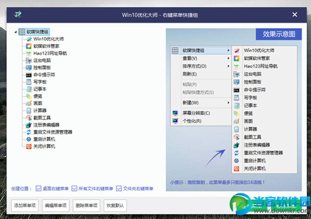
Task: Toggle the 桌面右键菜单 checkbox
Action: (x=38, y=189)
